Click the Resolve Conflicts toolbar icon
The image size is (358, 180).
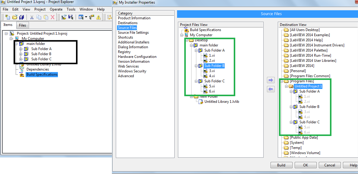point(92,17)
